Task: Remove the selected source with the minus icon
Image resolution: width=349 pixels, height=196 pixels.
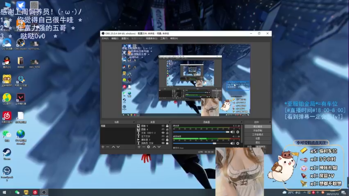Action: [x=144, y=147]
